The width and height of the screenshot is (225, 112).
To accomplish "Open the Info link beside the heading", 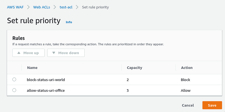I will coord(69,22).
